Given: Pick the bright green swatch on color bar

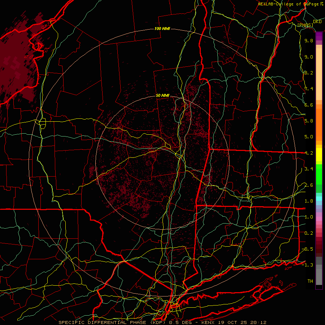Looking at the screenshot, I should click(319, 174).
